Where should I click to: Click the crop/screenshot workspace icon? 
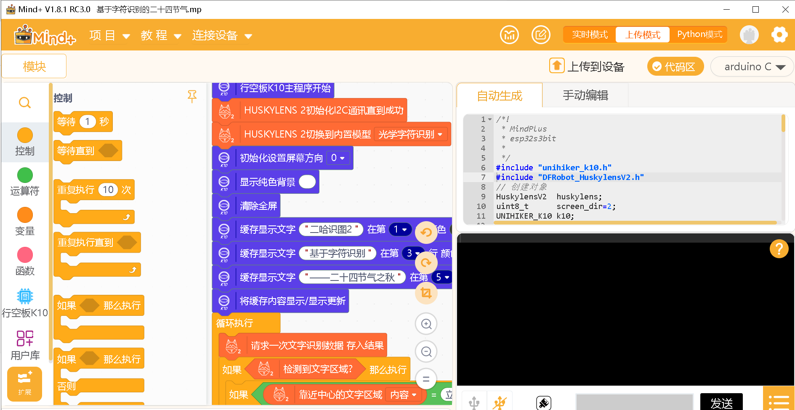426,293
